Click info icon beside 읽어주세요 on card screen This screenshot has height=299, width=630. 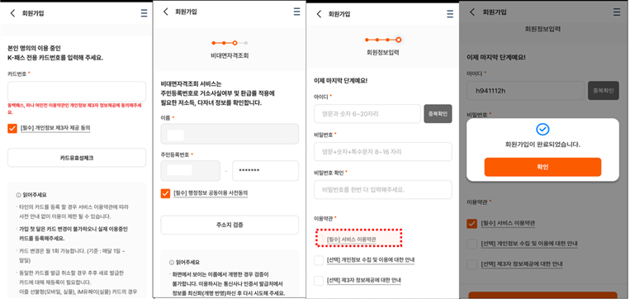coord(18,195)
